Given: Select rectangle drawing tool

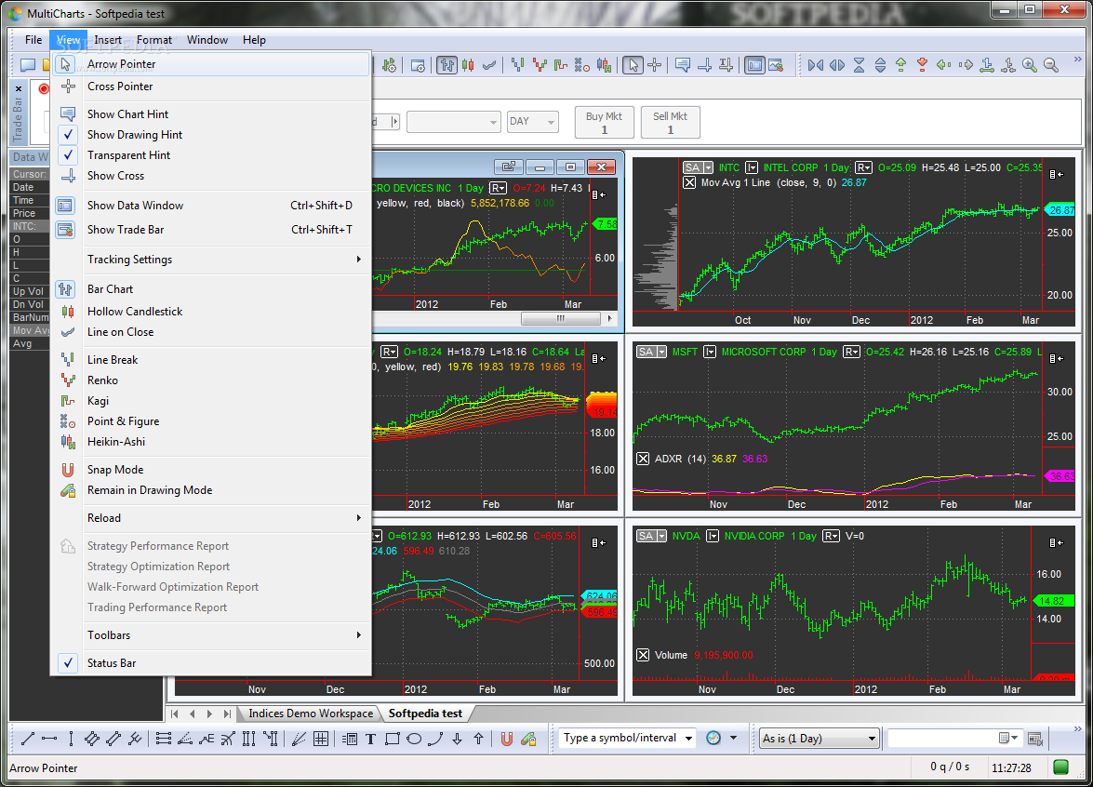Looking at the screenshot, I should tap(393, 739).
